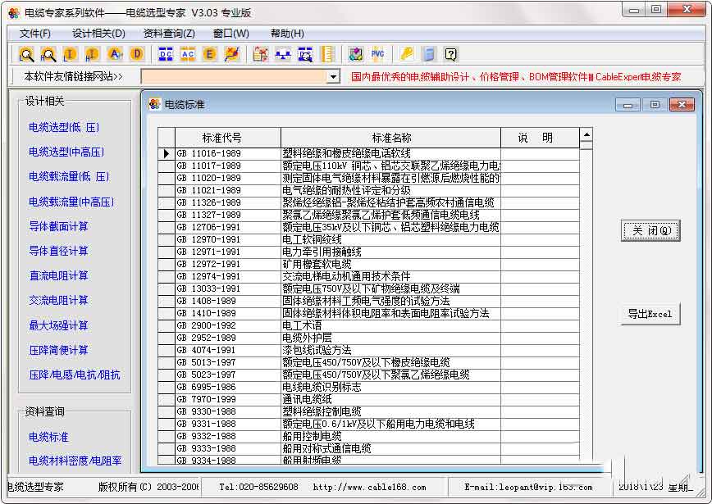
Task: Open high-voltage ampacity (H I) toolbar icon
Action: pos(92,54)
